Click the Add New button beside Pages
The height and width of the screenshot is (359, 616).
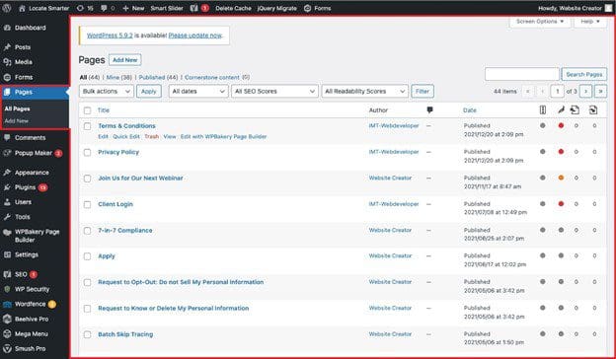(x=125, y=60)
